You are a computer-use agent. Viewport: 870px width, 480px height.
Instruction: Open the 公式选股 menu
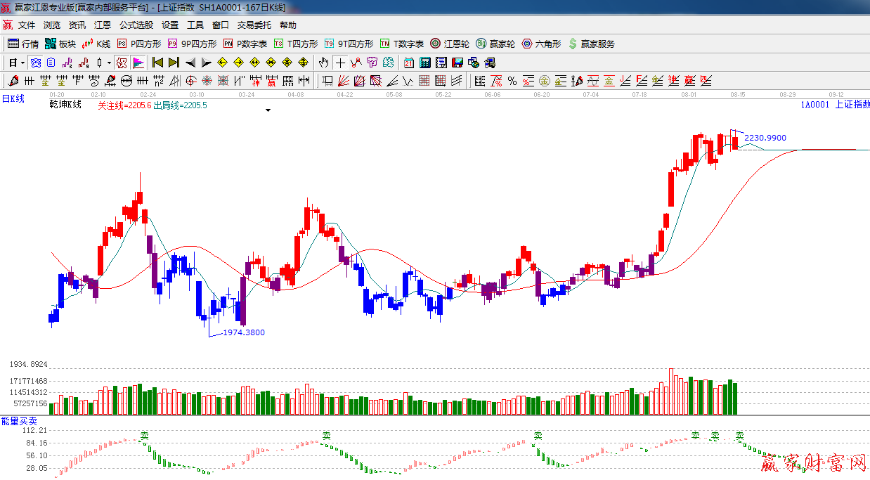click(x=136, y=25)
